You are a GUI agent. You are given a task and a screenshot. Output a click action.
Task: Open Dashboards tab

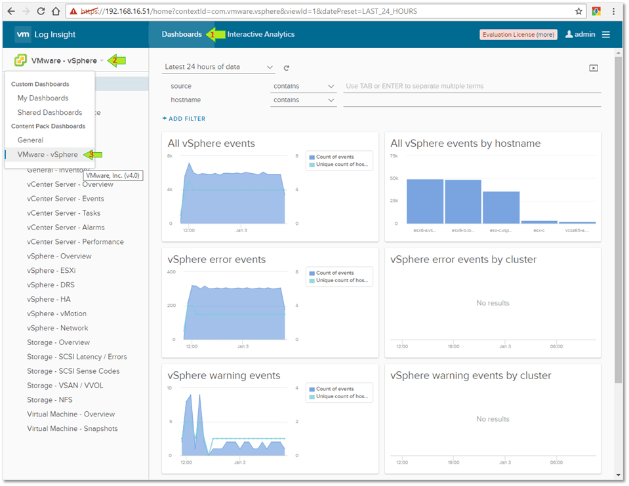coord(182,35)
